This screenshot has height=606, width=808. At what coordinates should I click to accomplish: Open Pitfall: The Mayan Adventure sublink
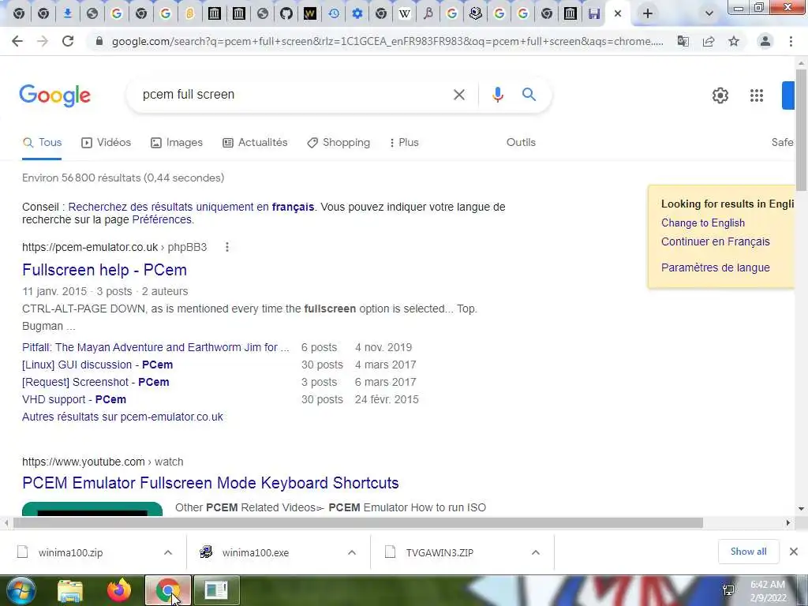click(155, 347)
